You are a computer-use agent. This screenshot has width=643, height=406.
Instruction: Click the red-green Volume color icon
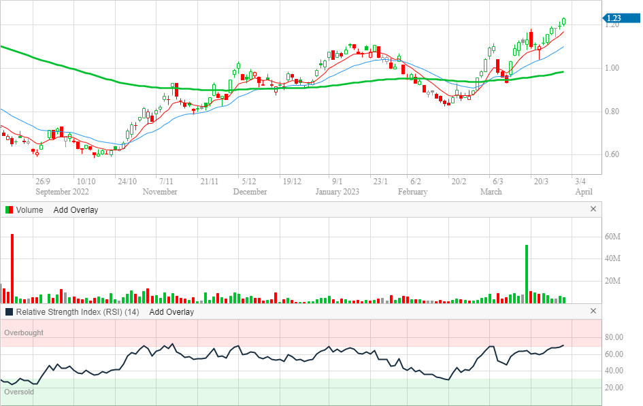click(9, 210)
